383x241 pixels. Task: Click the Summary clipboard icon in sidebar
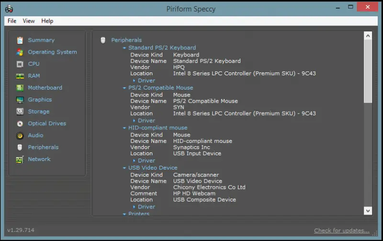coord(20,40)
